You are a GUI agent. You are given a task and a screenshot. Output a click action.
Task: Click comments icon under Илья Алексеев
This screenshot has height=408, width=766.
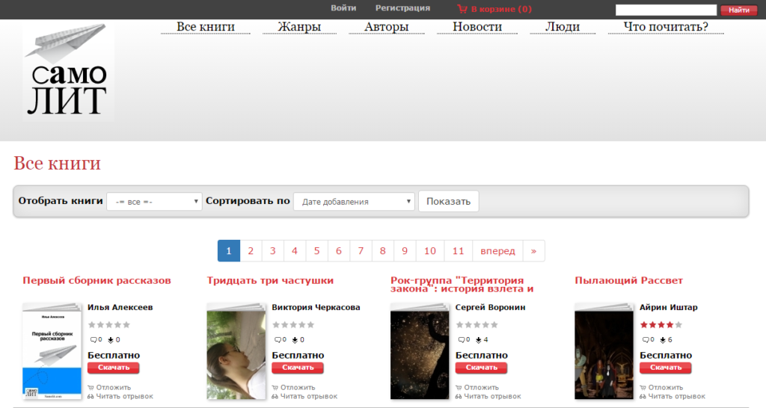tap(91, 340)
